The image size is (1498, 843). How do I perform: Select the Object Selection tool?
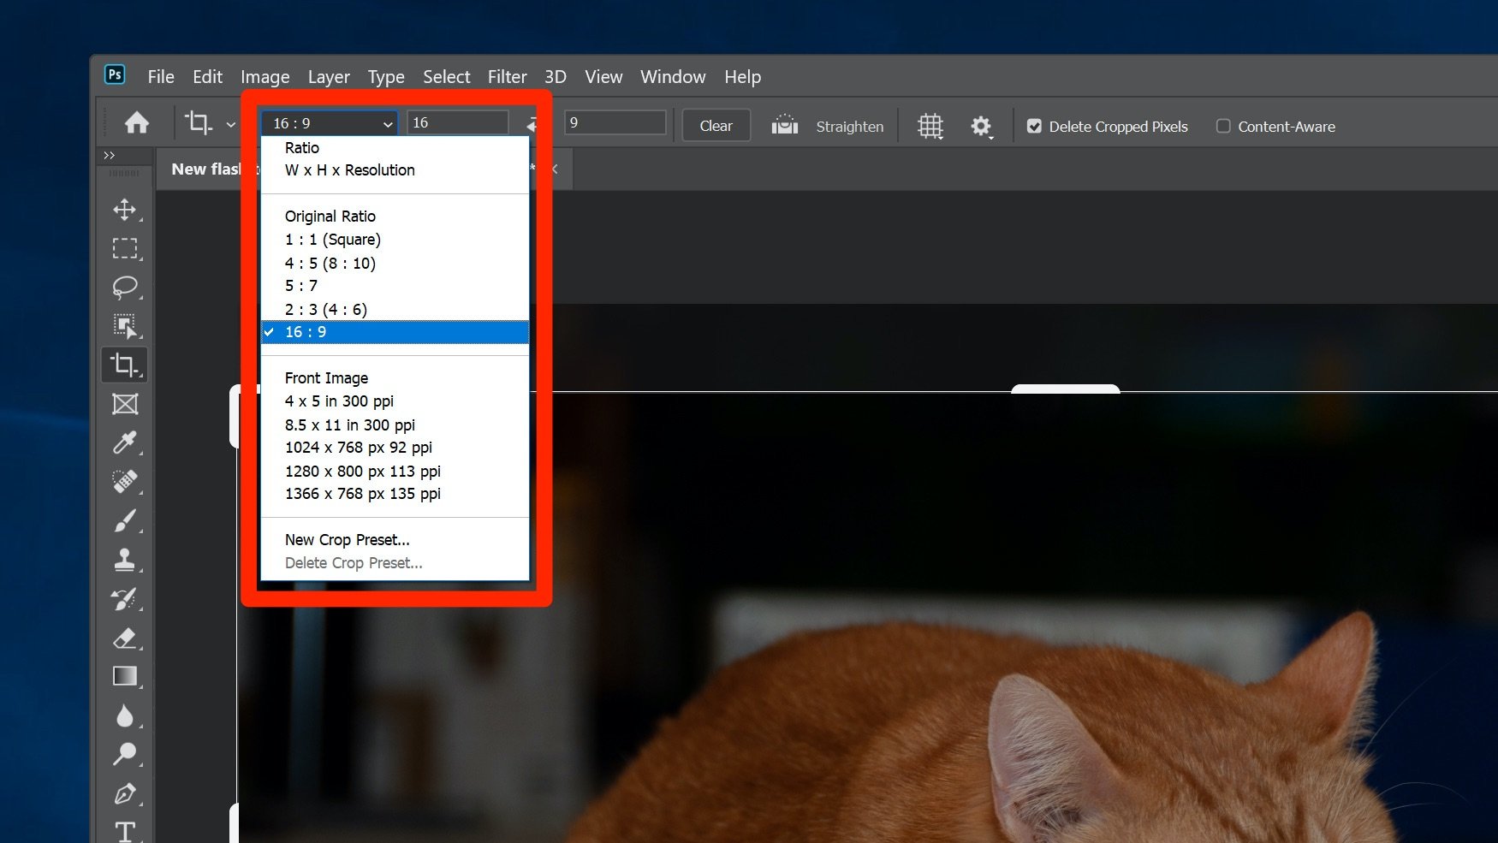click(125, 325)
